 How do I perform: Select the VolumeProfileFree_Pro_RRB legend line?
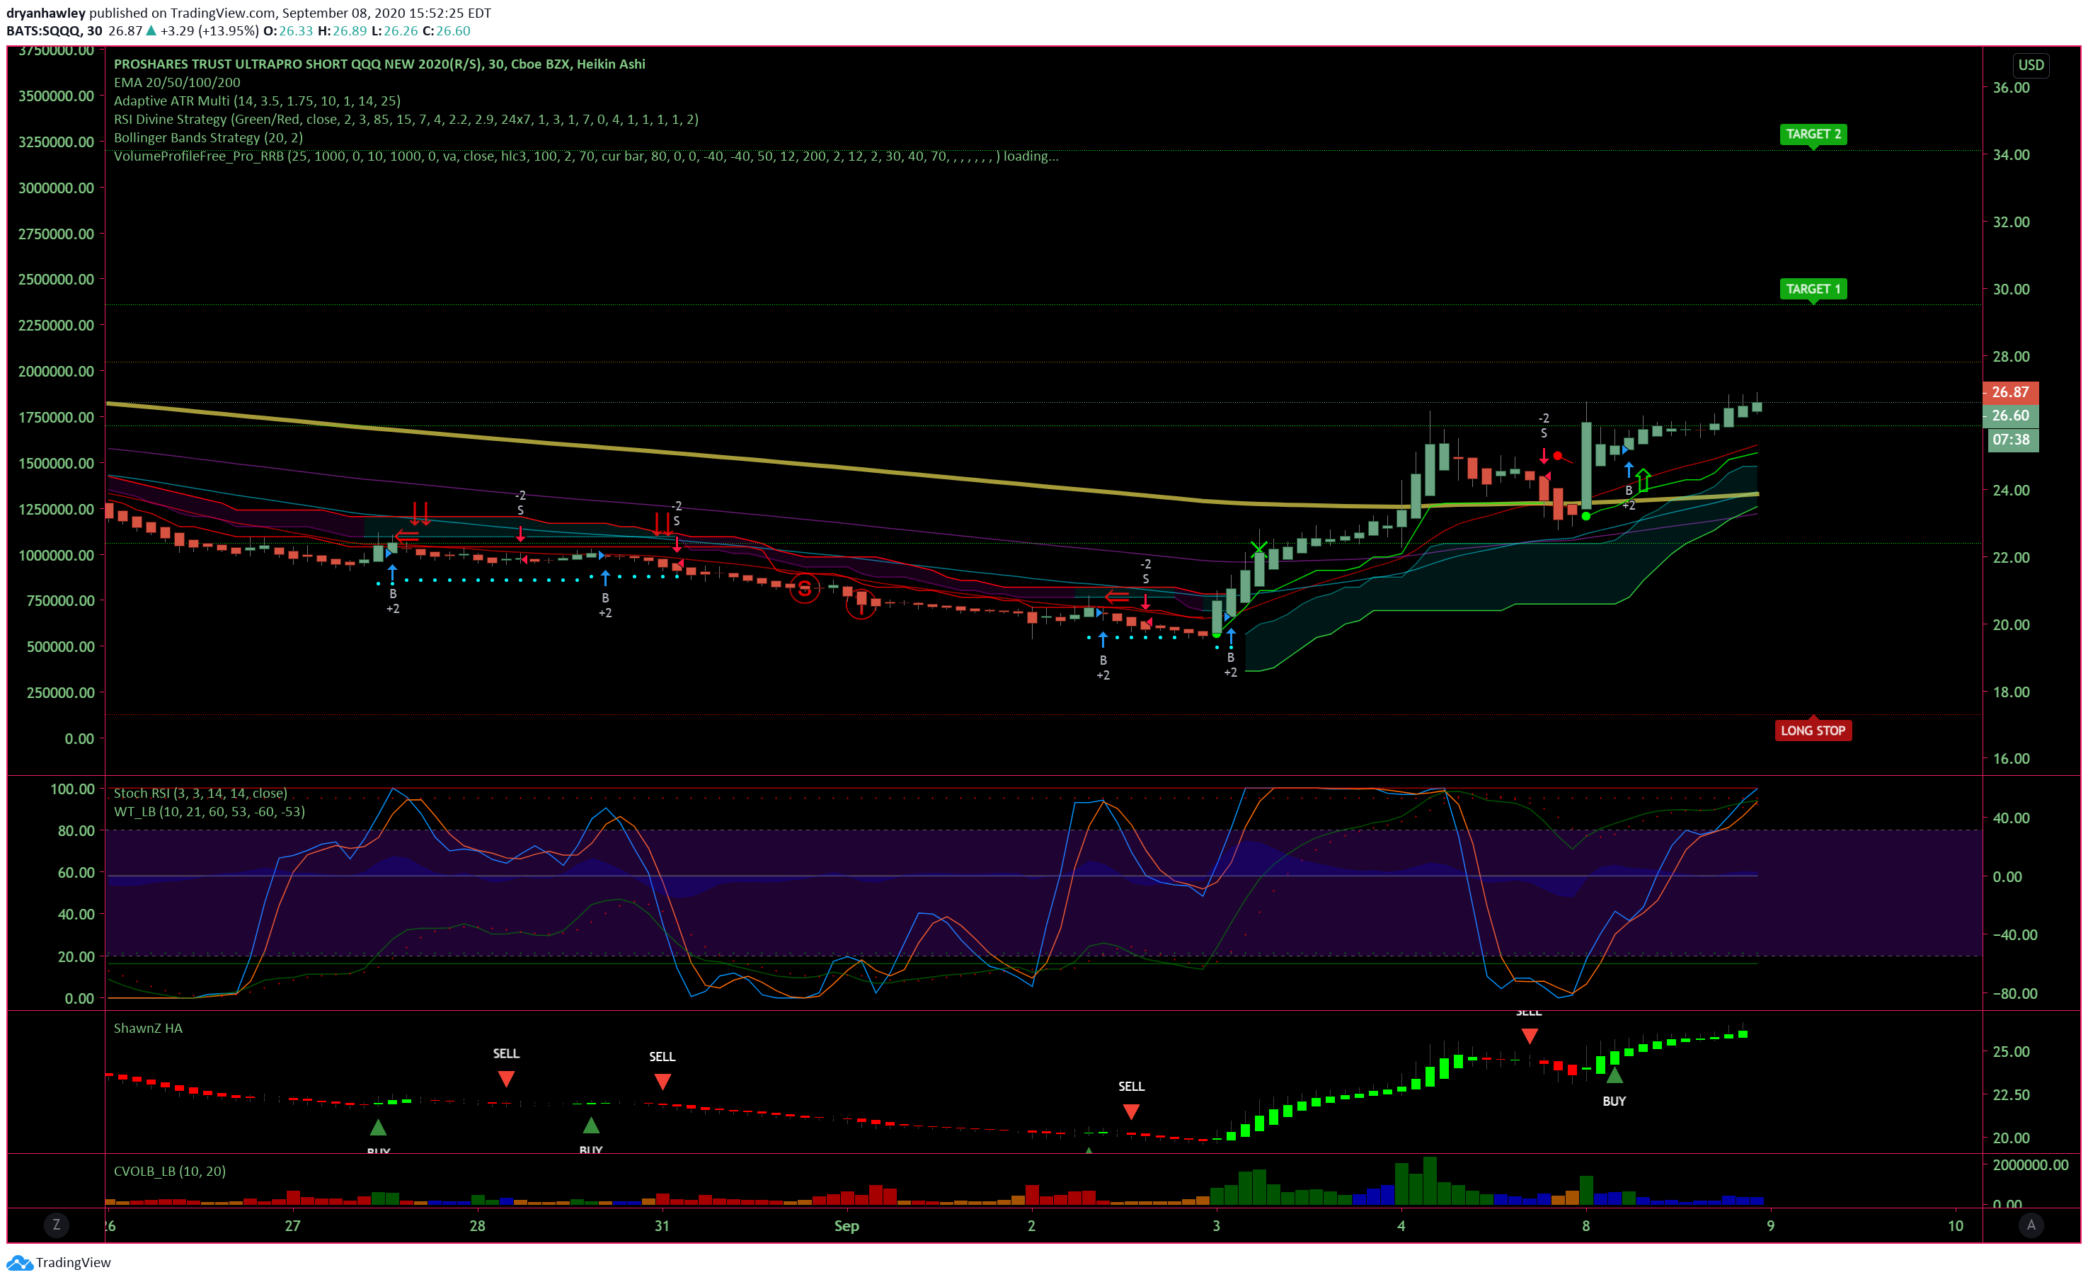[x=586, y=156]
